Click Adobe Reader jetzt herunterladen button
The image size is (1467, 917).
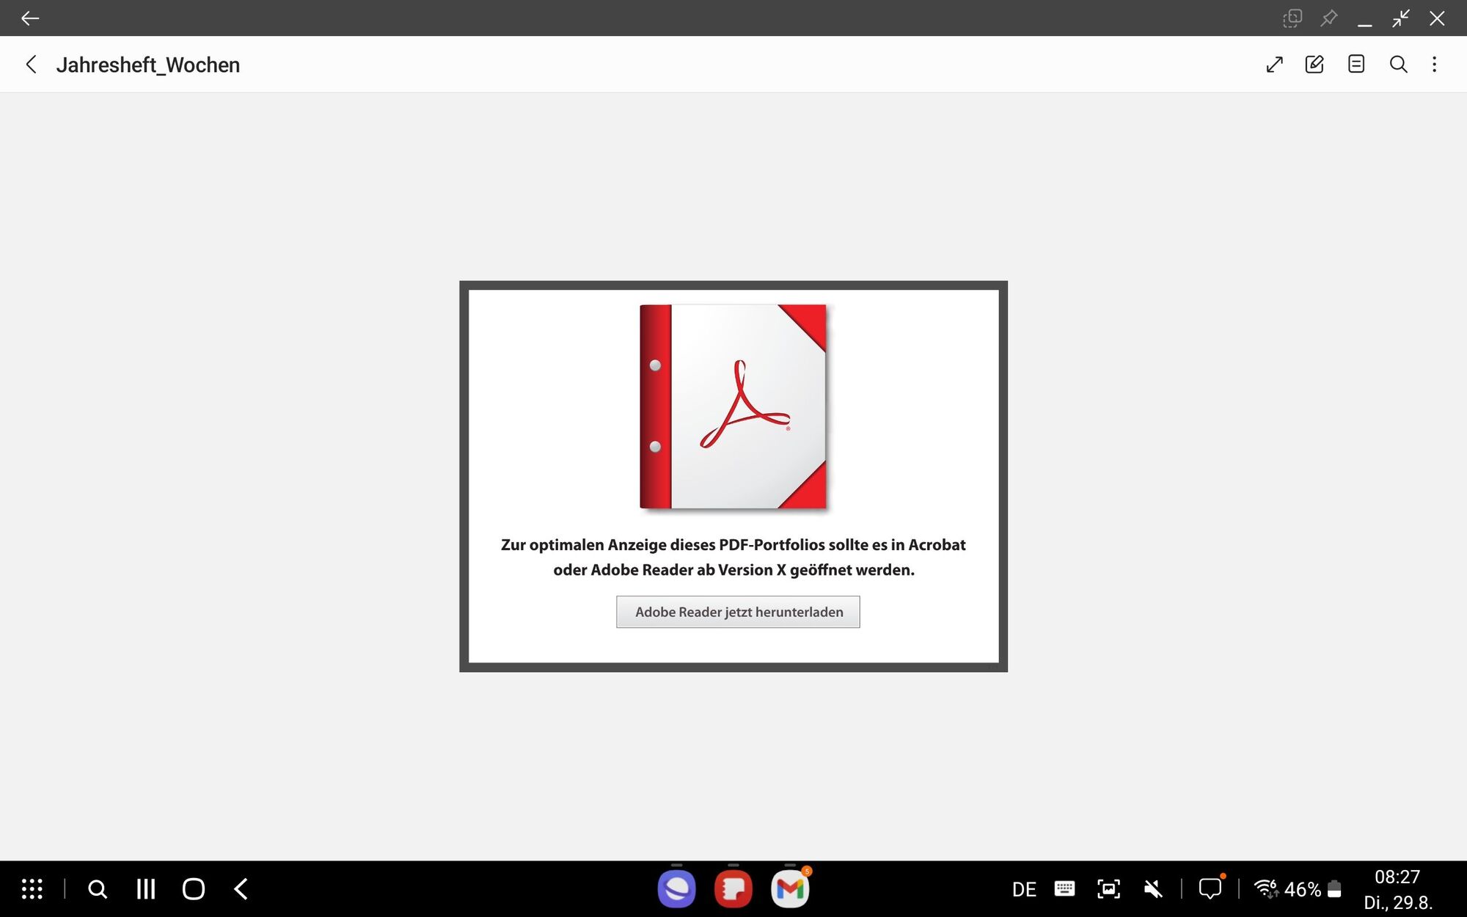[x=738, y=612]
